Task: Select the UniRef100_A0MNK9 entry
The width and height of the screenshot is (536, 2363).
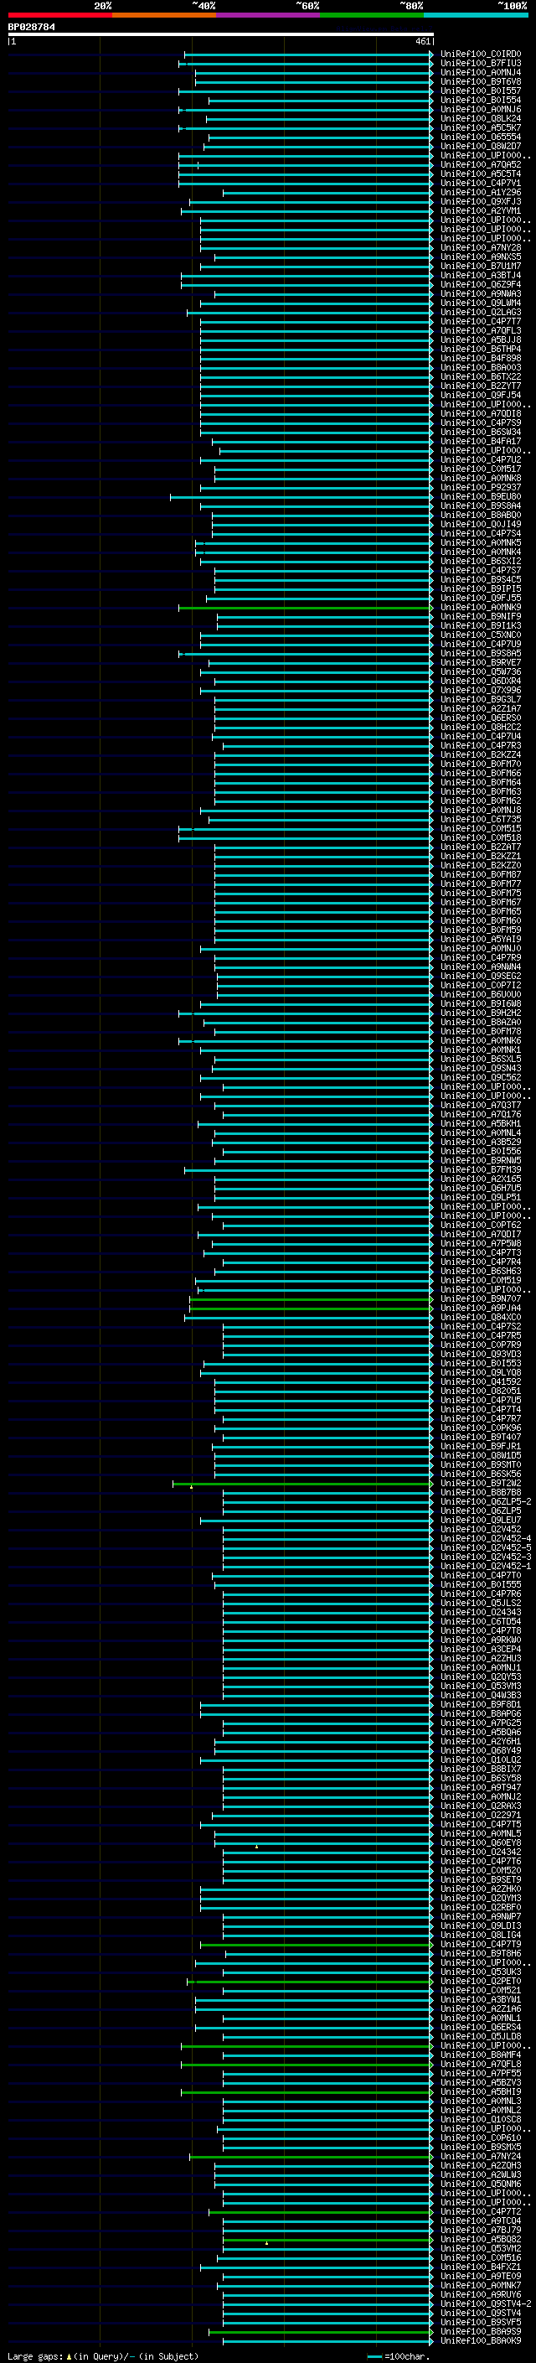Action: [481, 607]
